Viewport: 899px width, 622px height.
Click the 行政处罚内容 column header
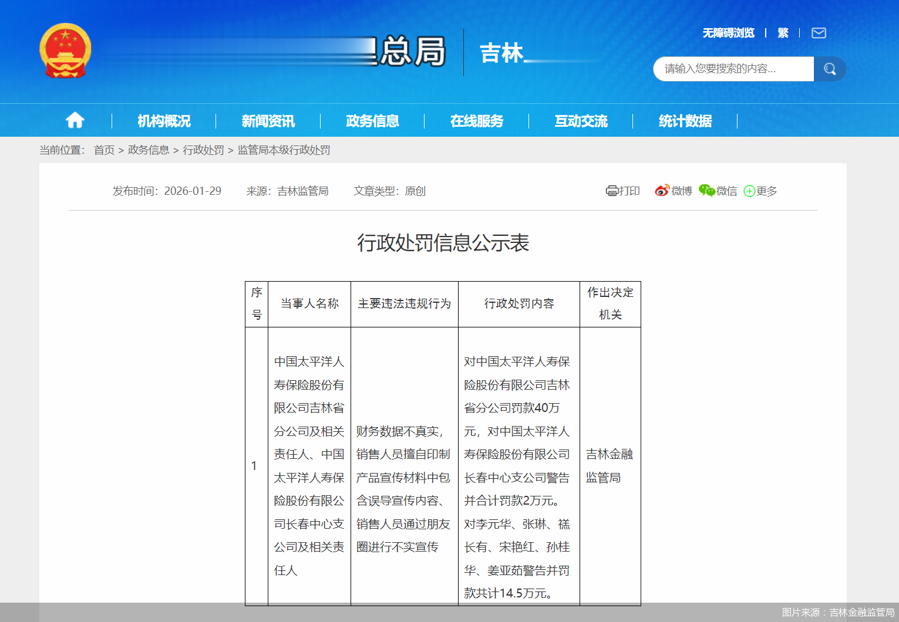coord(519,304)
